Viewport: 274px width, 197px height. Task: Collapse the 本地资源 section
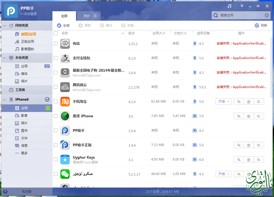pos(4,58)
